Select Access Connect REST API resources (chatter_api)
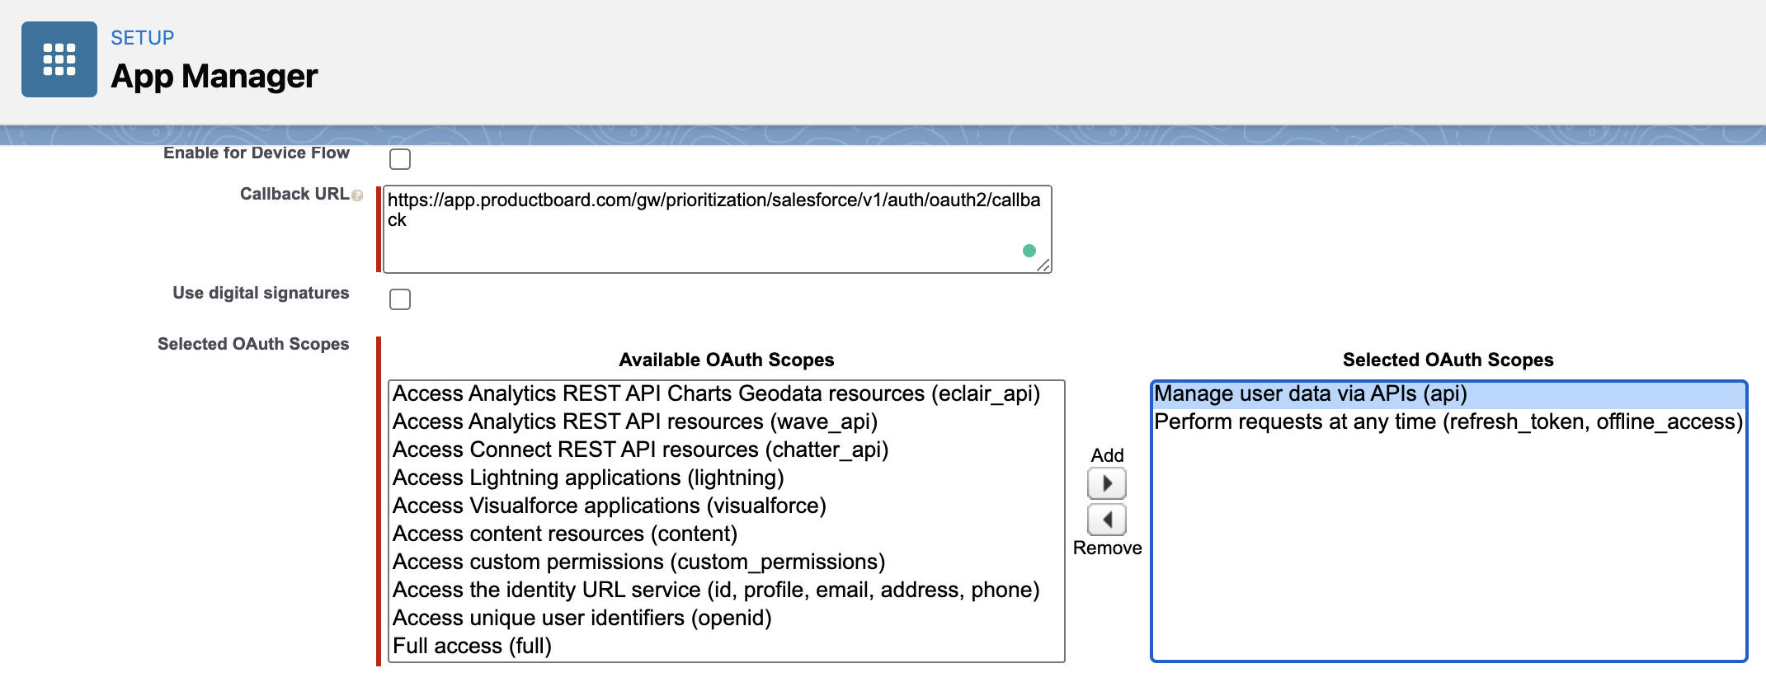1766x673 pixels. tap(726, 450)
